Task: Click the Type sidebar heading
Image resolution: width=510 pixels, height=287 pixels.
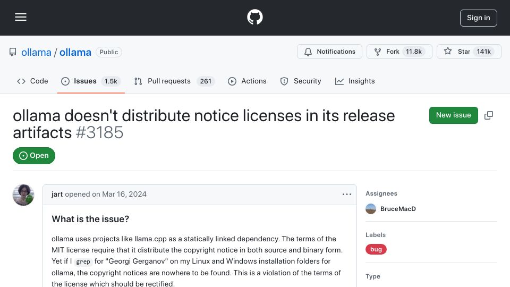Action: click(373, 276)
